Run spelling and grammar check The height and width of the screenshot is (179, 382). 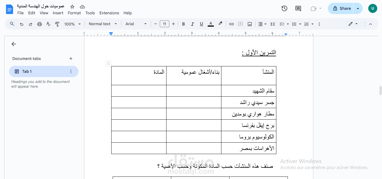[x=48, y=24]
